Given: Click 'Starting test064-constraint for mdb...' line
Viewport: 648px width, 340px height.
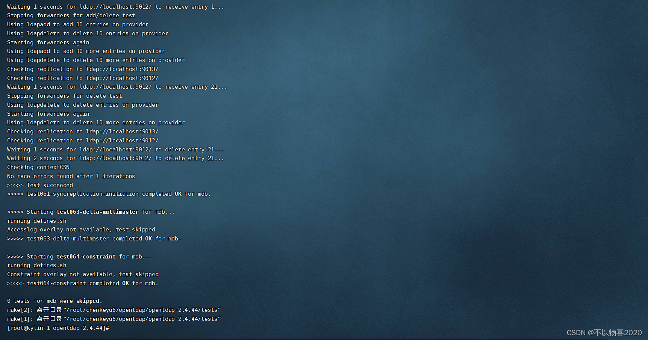Looking at the screenshot, I should click(x=79, y=257).
